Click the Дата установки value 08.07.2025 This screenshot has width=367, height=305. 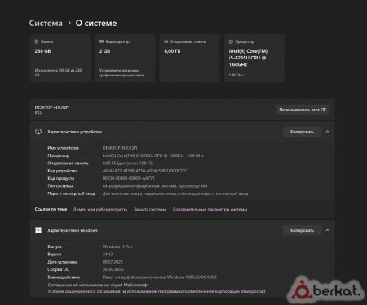[113, 262]
